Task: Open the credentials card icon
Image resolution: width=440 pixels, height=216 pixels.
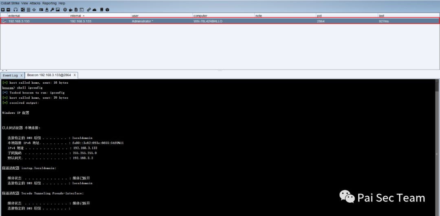Action: tap(41, 9)
